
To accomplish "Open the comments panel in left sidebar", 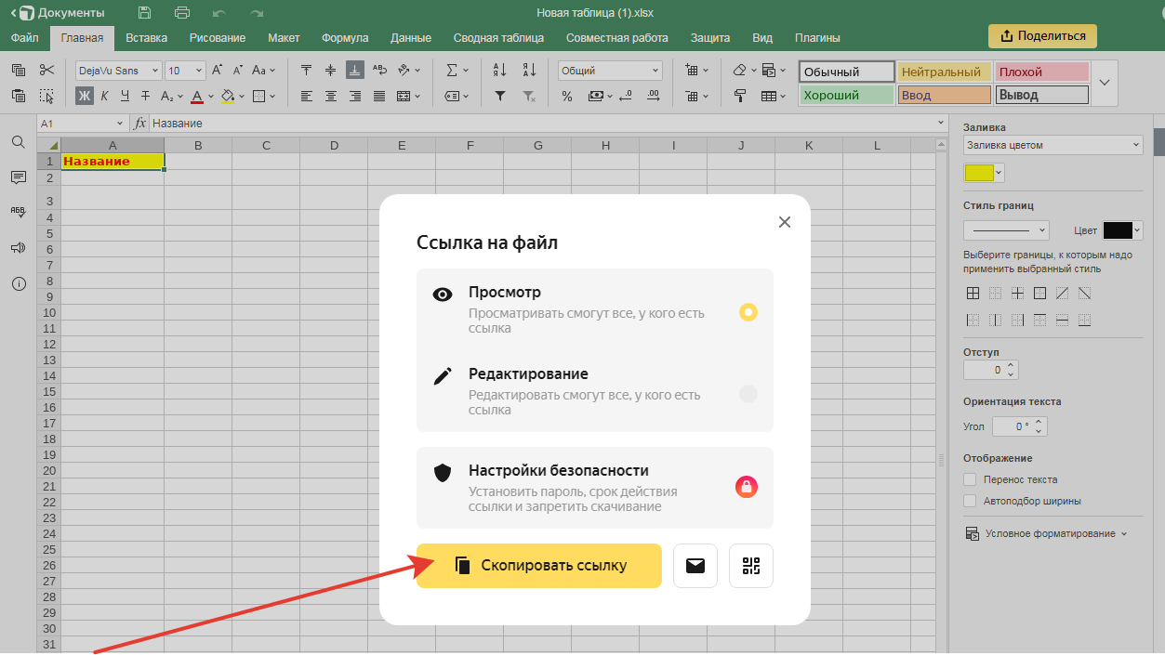I will tap(18, 177).
